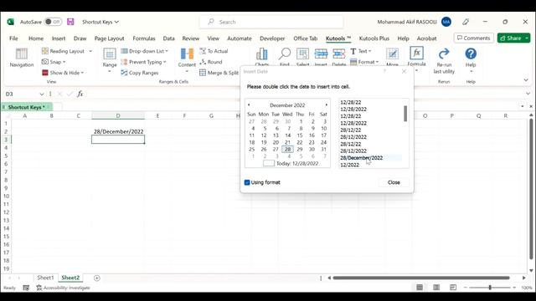Screen dimensions: 536x301
Task: Click the Save icon in title bar
Action: click(70, 22)
